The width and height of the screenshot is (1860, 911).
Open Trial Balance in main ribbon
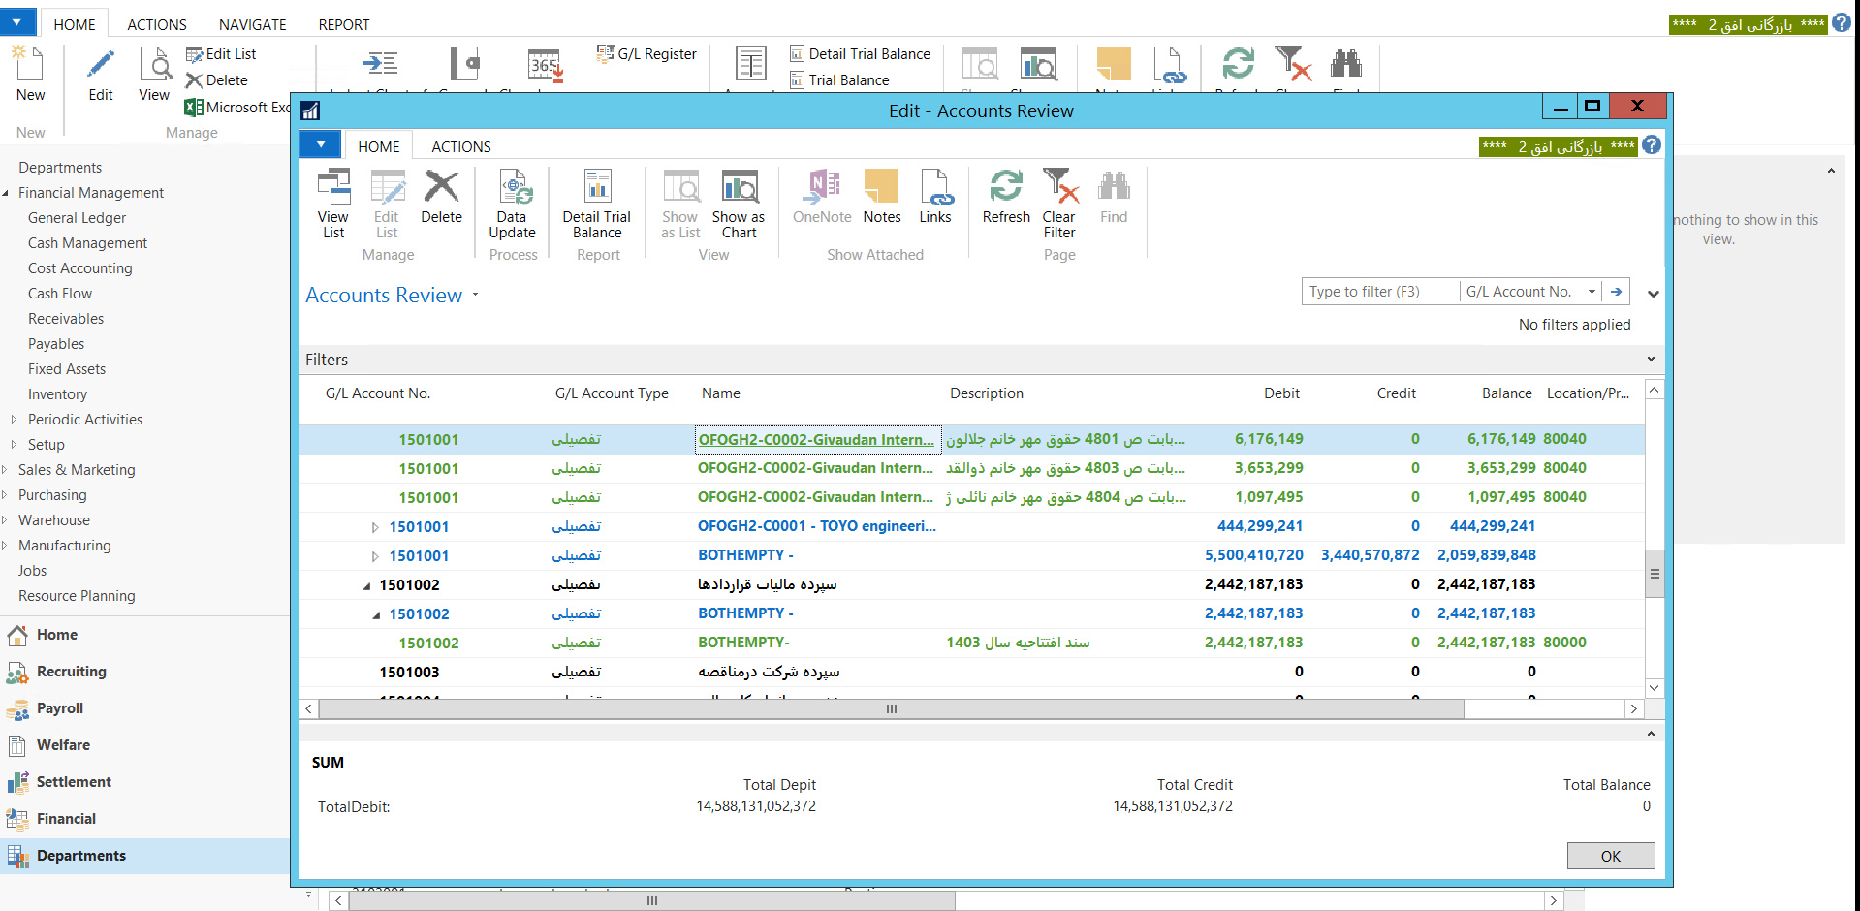coord(839,80)
